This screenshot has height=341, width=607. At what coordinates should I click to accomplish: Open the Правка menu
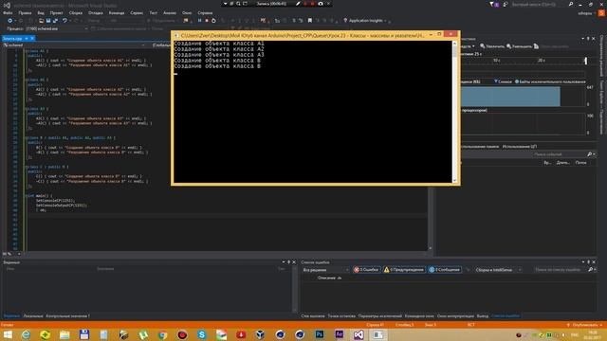(25, 12)
